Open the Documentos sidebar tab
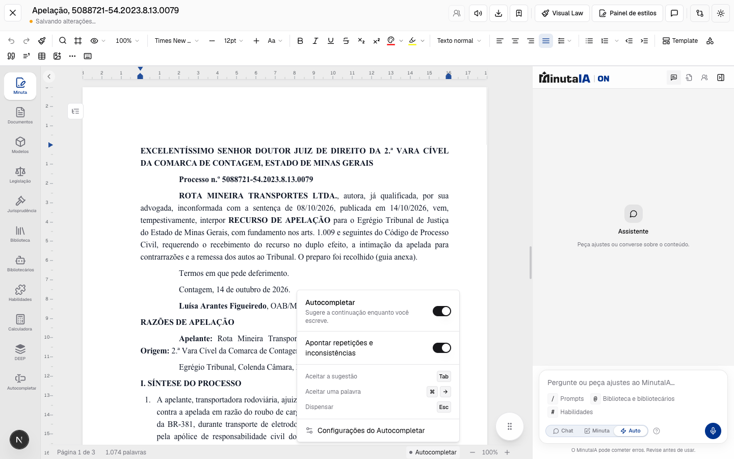This screenshot has width=734, height=459. click(x=20, y=115)
